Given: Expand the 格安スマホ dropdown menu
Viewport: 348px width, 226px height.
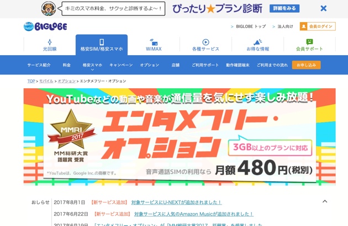Looking at the screenshot, I should pyautogui.click(x=92, y=66).
